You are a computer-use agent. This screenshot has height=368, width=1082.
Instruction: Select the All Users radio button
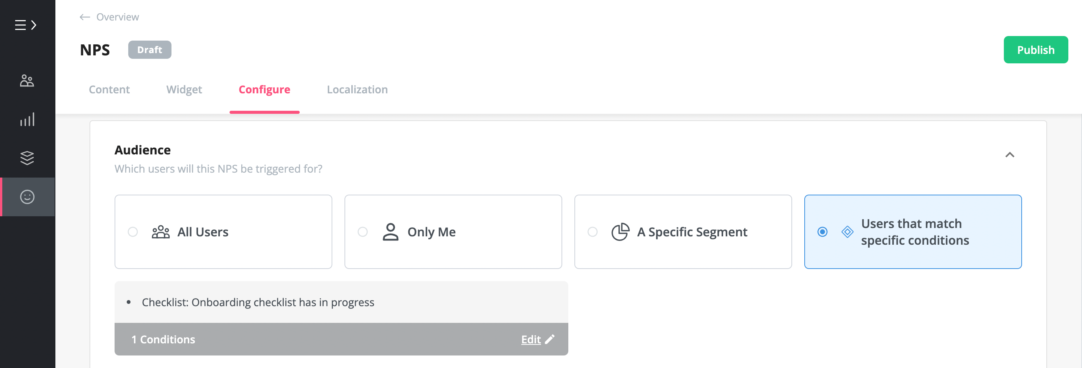[133, 232]
